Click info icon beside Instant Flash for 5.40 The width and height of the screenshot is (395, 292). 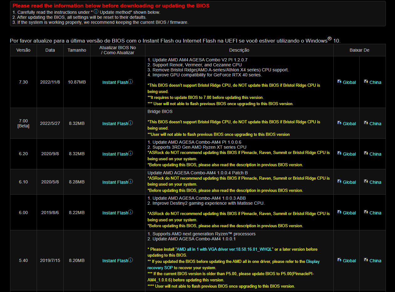[x=131, y=260]
